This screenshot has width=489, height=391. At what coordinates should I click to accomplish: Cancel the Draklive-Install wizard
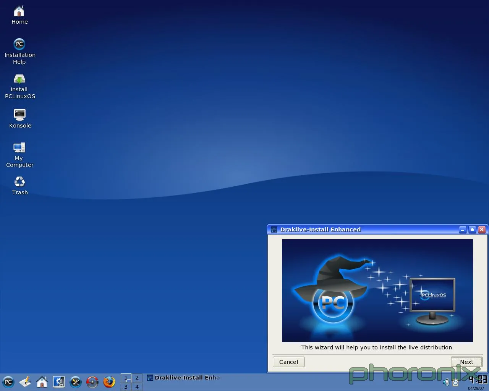point(288,362)
